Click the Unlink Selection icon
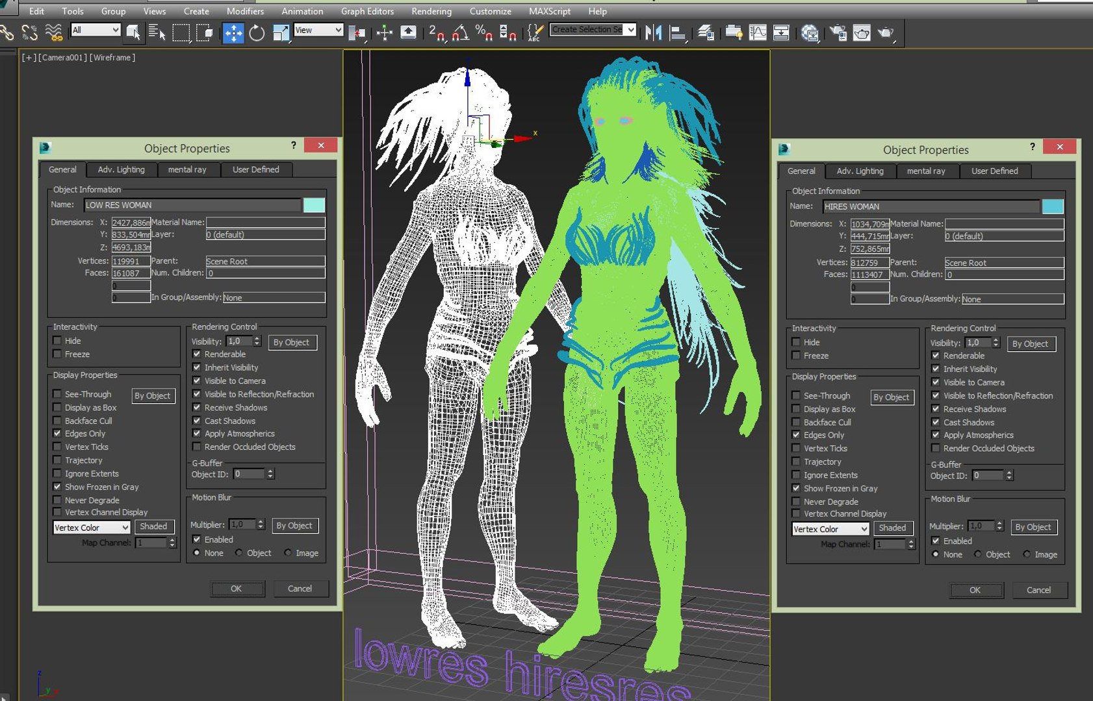The height and width of the screenshot is (701, 1093). coord(29,32)
